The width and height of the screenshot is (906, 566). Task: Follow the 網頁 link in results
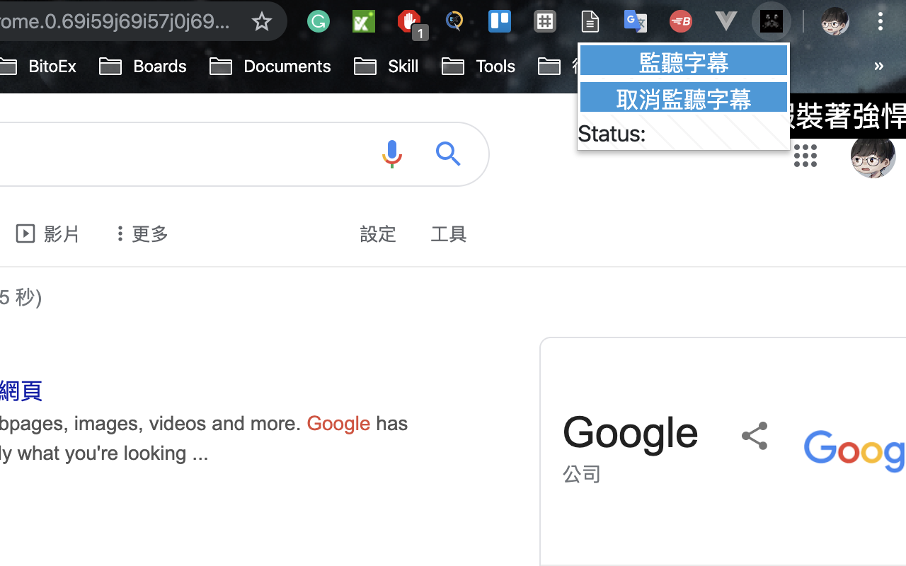(21, 391)
